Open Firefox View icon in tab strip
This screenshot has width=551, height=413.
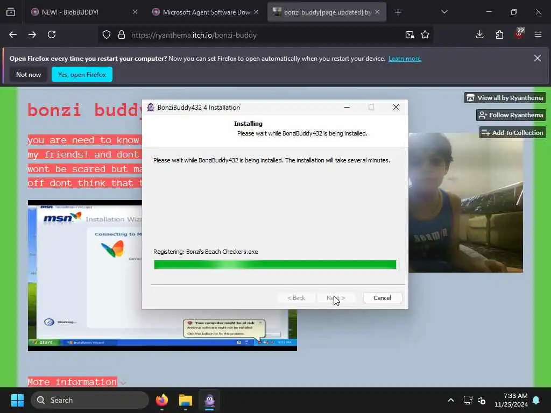tap(11, 12)
